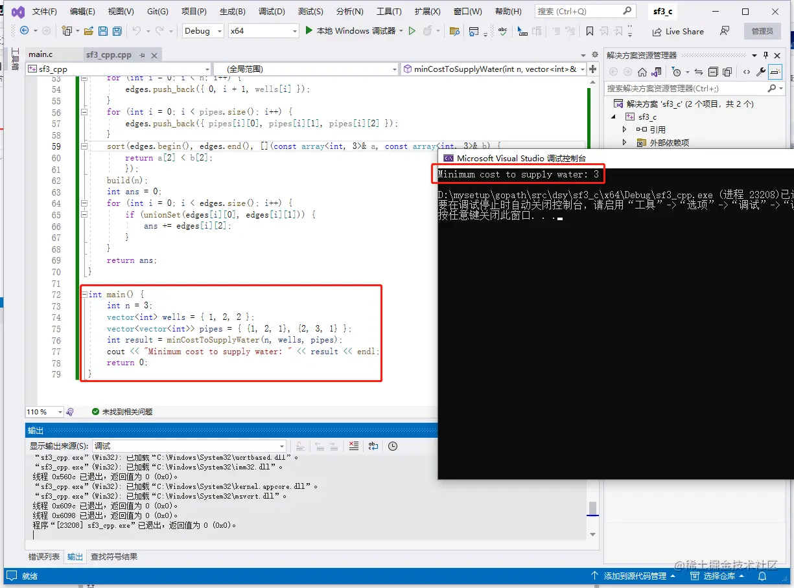Click the 搜索 (Ctrl+Q) search box
The image size is (794, 588).
[x=585, y=12]
